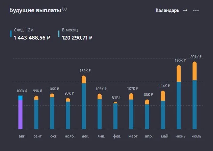This screenshot has width=213, height=151.
Task: Select the purple August bar
Action: [20, 115]
